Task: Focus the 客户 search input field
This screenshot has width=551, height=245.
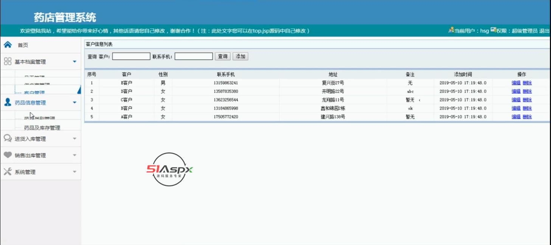Action: [131, 56]
